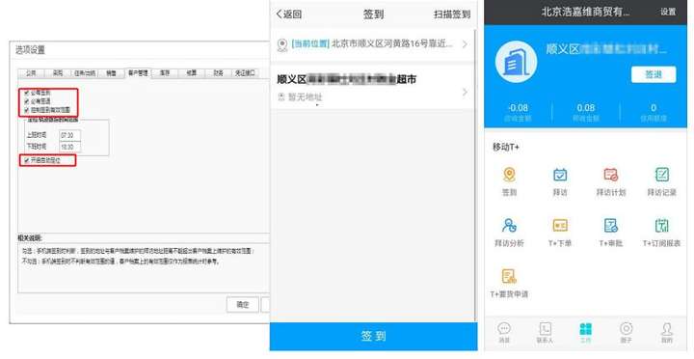
Task: Open the 拜访计划 visit plan icon
Action: pyautogui.click(x=611, y=175)
